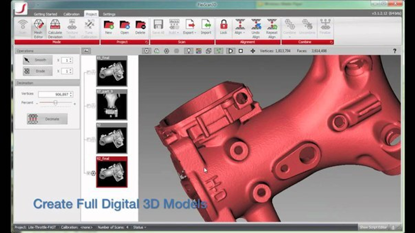
Task: Click the first viewport toolbar view icon
Action: click(146, 51)
